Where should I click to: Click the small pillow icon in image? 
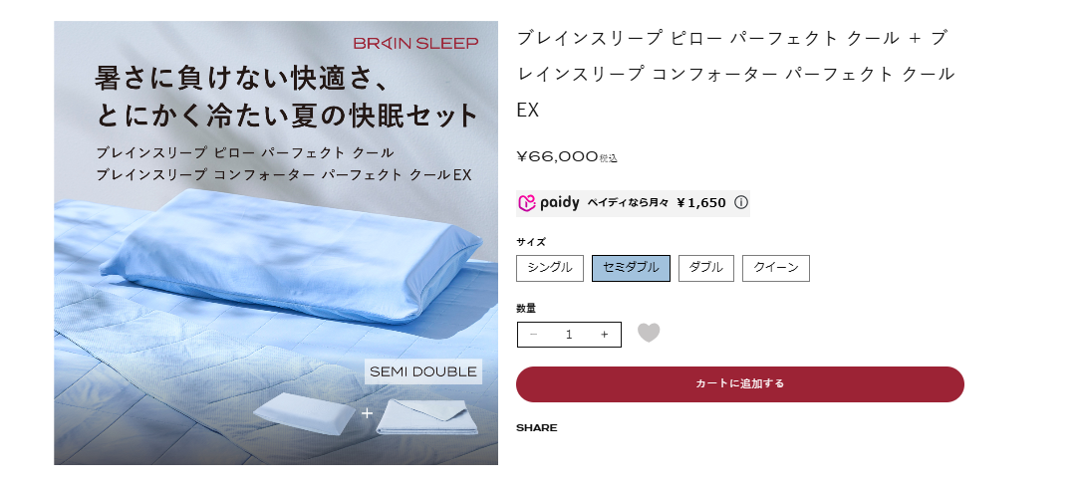pos(305,414)
